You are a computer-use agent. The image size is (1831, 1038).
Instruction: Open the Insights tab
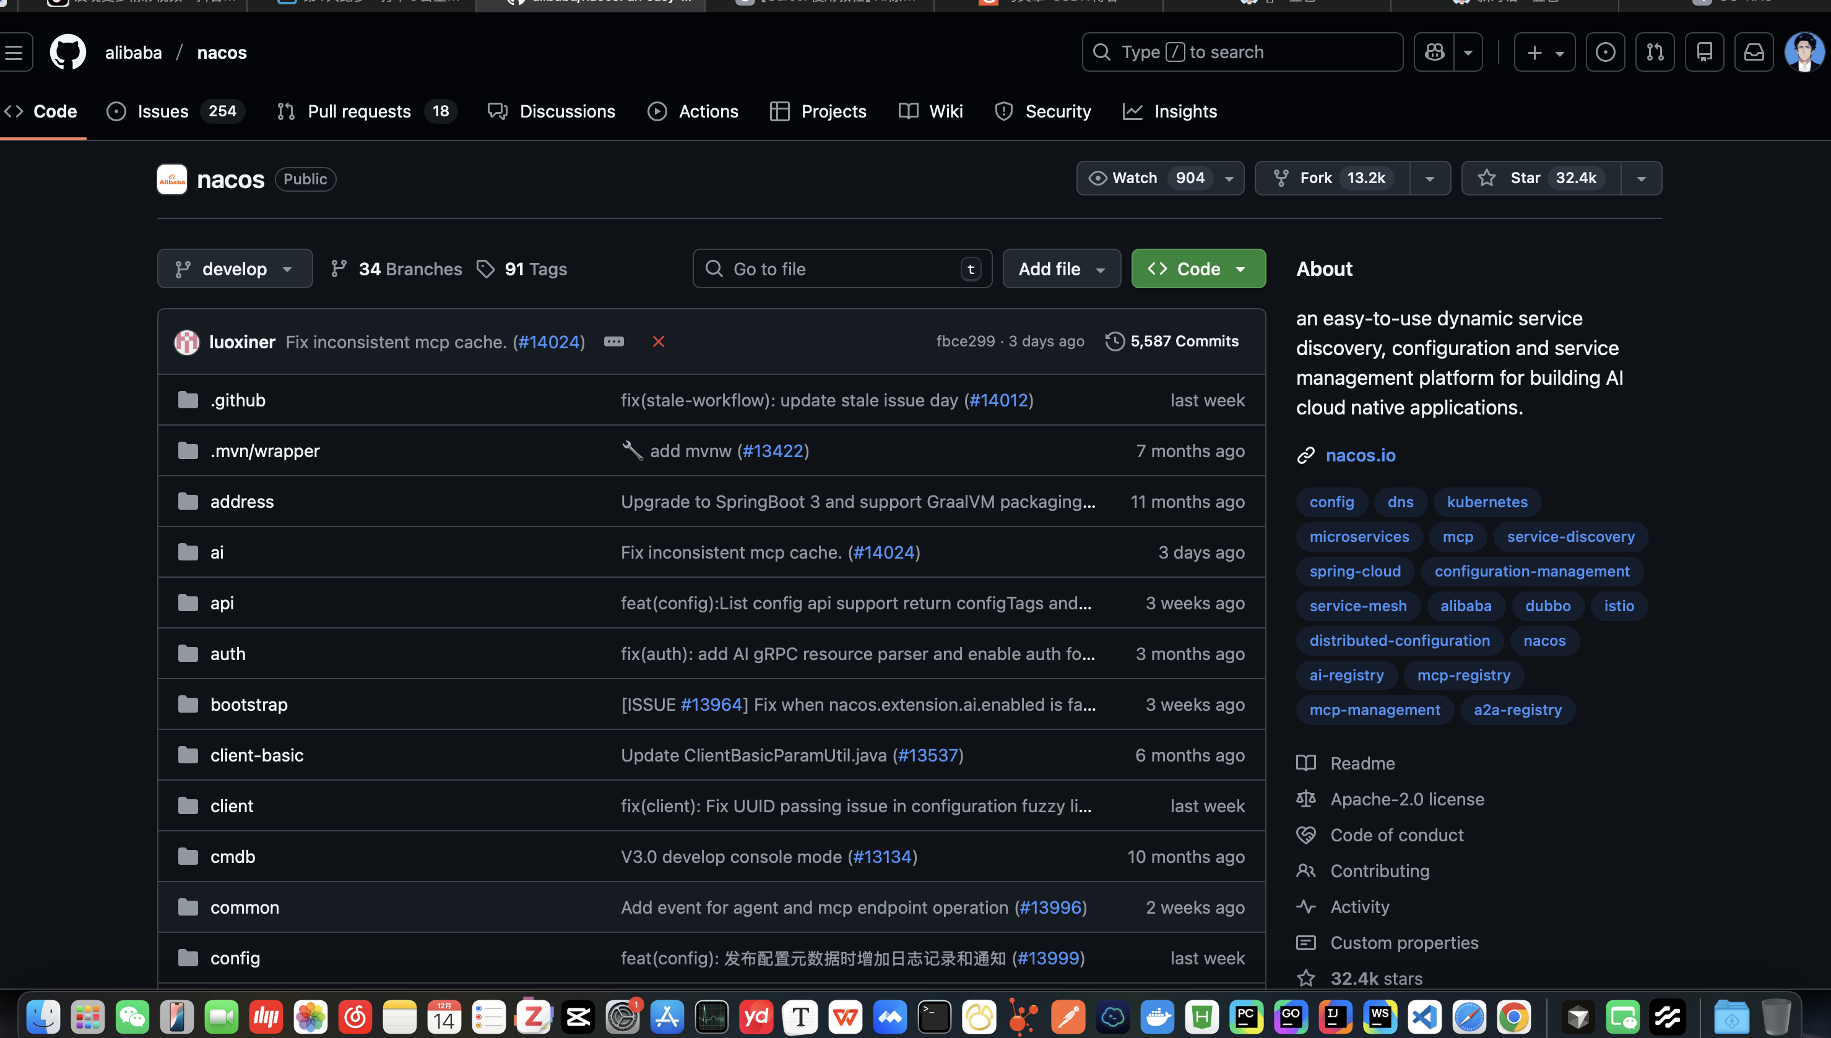pos(1184,111)
